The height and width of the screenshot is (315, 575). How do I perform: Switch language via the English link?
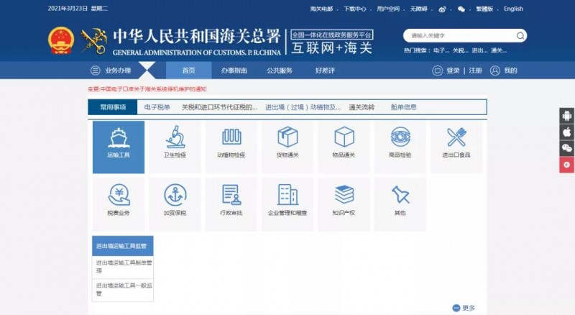513,9
